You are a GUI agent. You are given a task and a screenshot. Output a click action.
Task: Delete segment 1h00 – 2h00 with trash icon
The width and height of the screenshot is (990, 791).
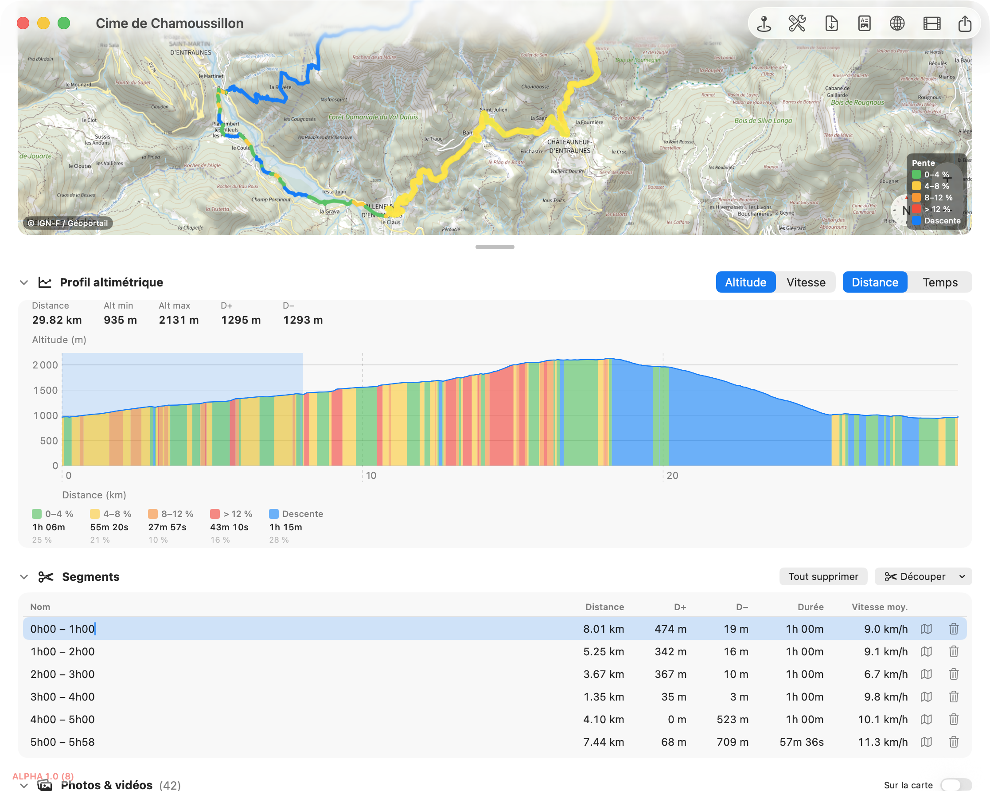click(x=954, y=651)
